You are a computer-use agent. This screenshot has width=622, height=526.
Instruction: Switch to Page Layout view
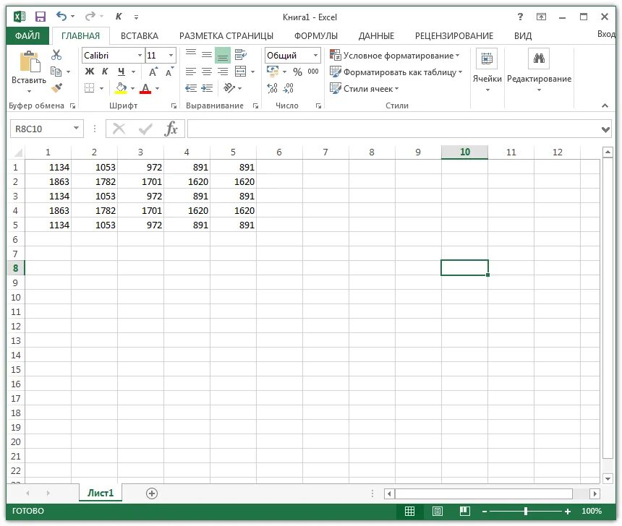(437, 512)
